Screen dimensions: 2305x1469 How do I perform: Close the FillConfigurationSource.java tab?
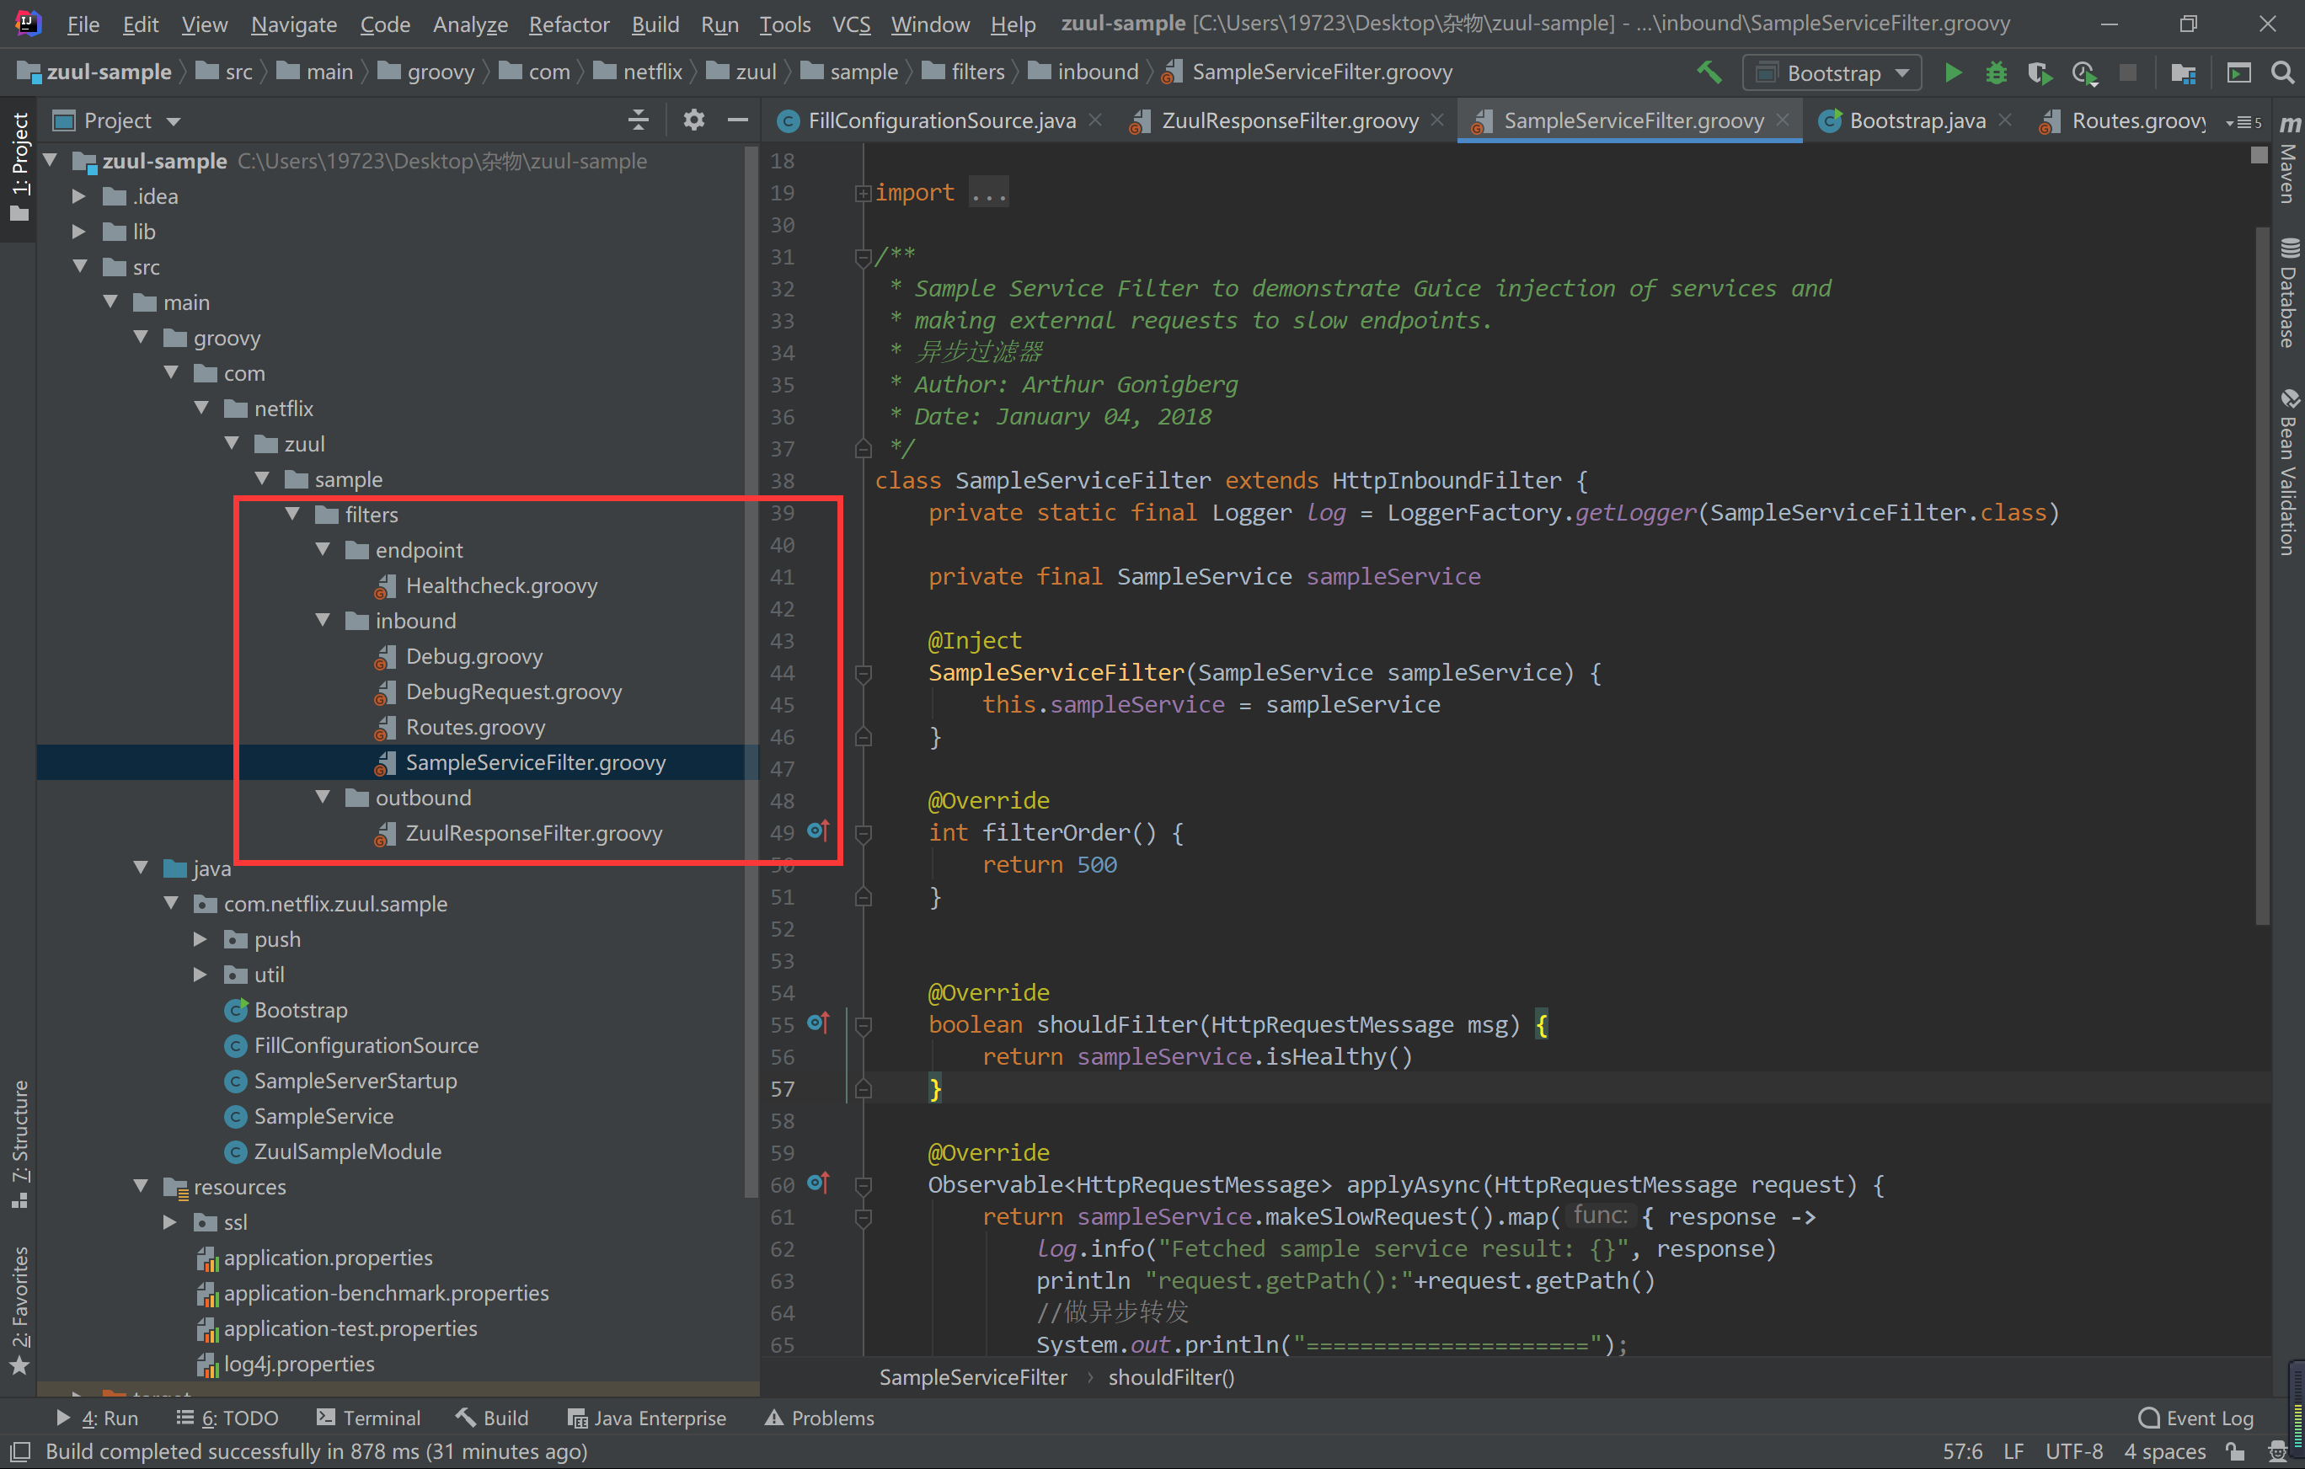point(1095,120)
